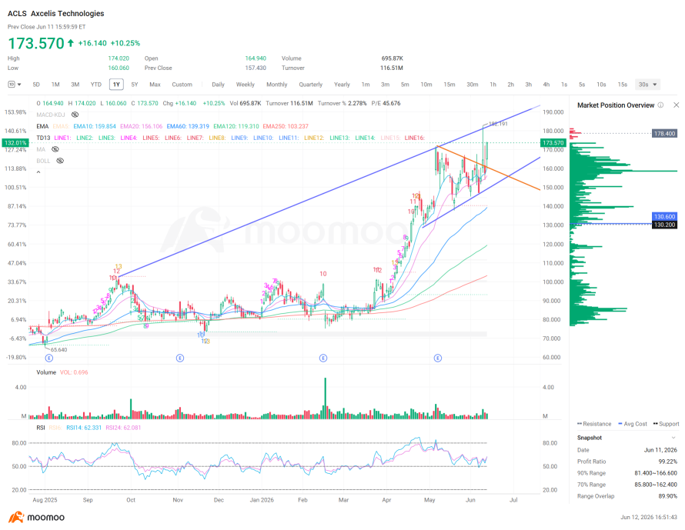Viewport: 685px width, 530px height.
Task: Show the hidden MACD-KDJ indicator
Action: (x=75, y=115)
